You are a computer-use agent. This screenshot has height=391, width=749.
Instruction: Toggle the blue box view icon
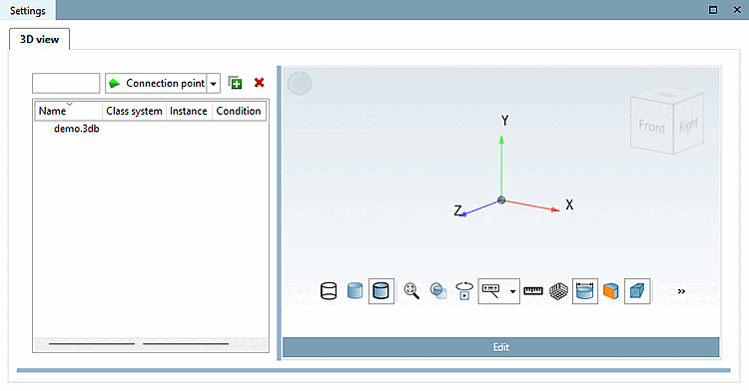click(x=637, y=291)
